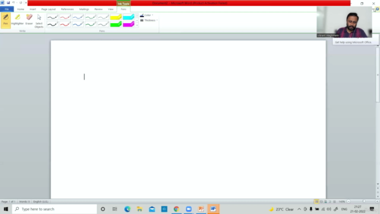Click the Type here to search box
This screenshot has height=214, width=380.
click(x=55, y=209)
